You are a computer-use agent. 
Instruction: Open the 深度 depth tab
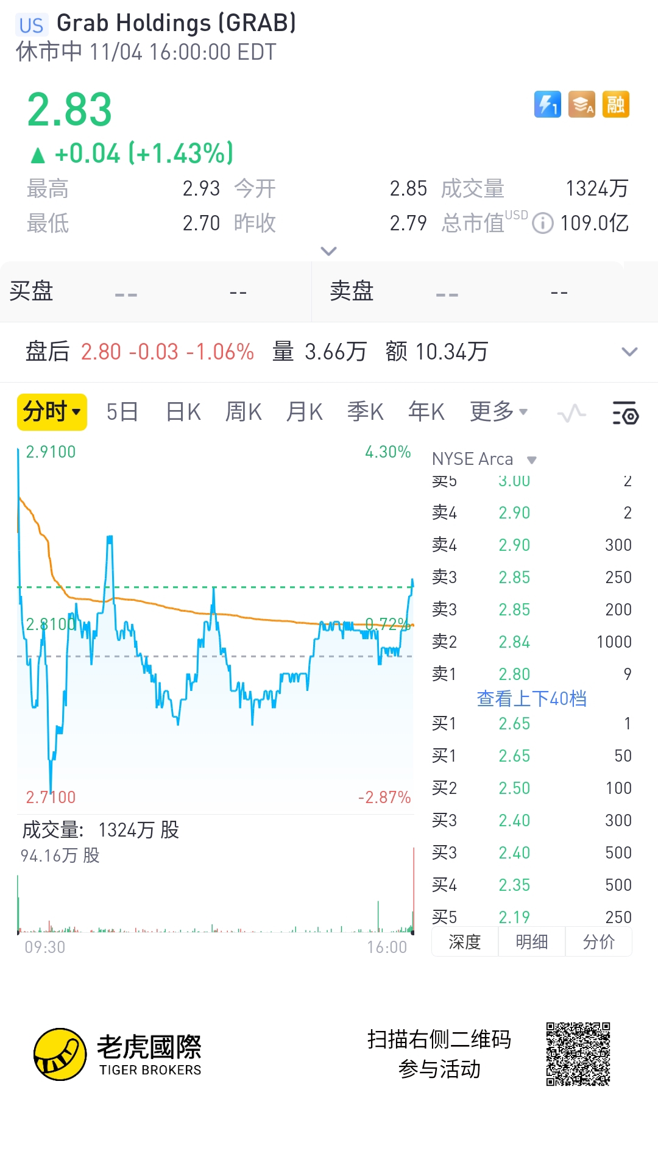pos(465,942)
